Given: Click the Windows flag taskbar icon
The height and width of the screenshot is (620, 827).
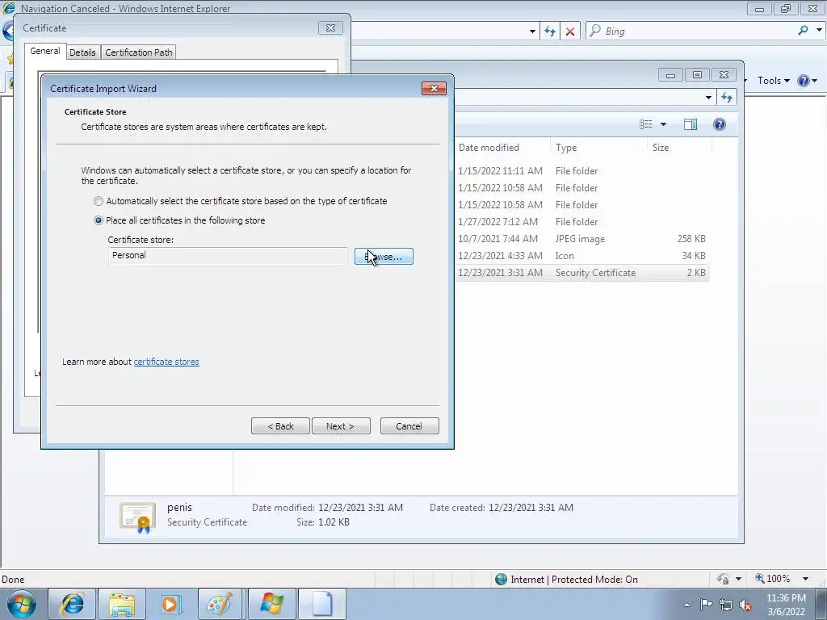Looking at the screenshot, I should coord(271,604).
